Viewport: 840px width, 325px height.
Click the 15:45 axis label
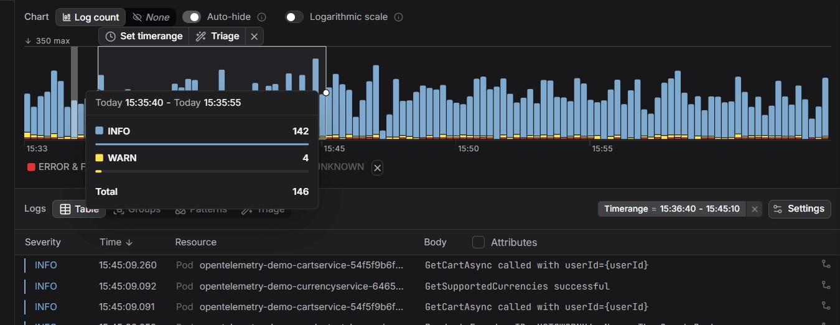click(334, 149)
